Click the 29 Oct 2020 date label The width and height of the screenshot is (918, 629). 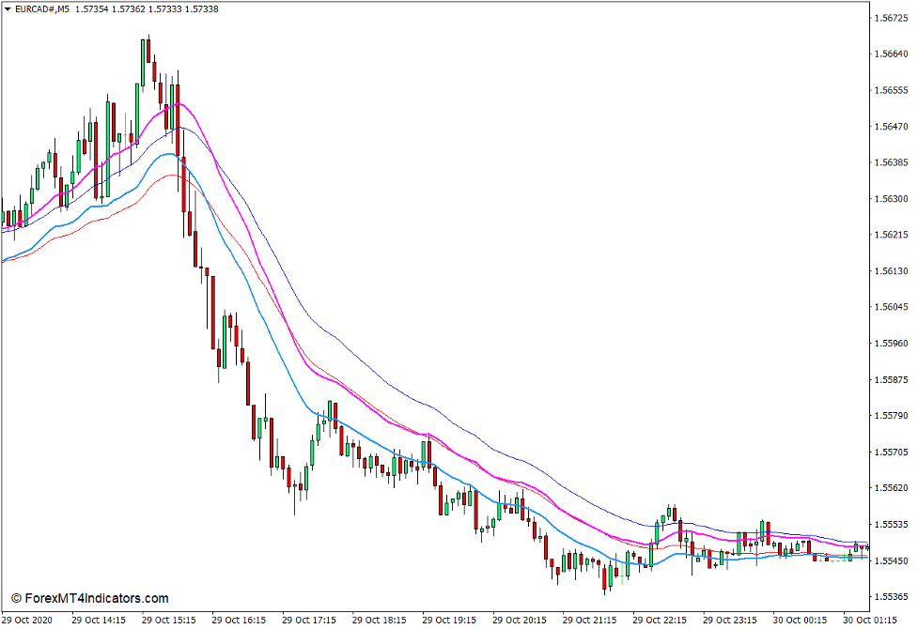pyautogui.click(x=29, y=621)
